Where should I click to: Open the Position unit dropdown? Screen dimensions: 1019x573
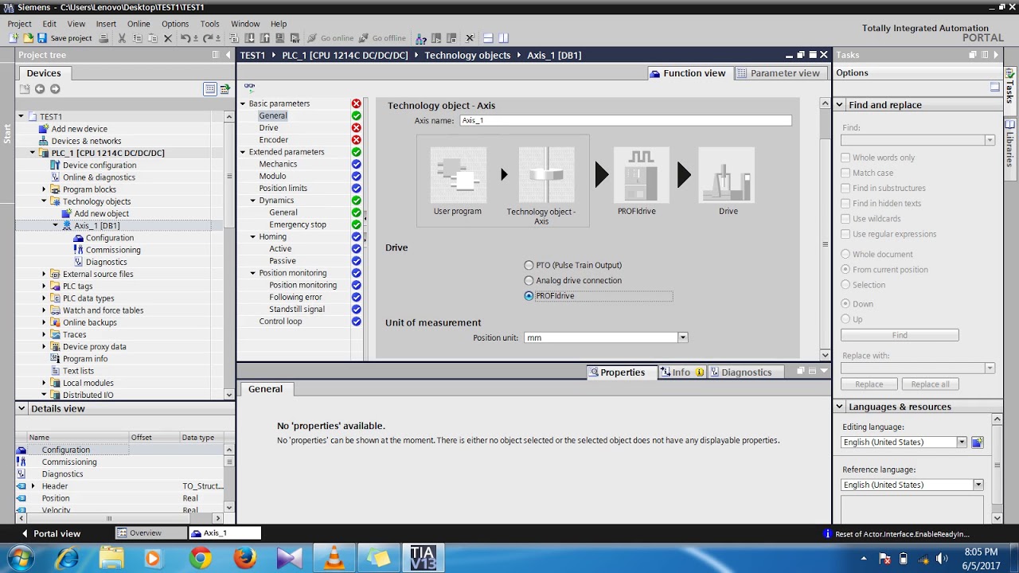(682, 337)
